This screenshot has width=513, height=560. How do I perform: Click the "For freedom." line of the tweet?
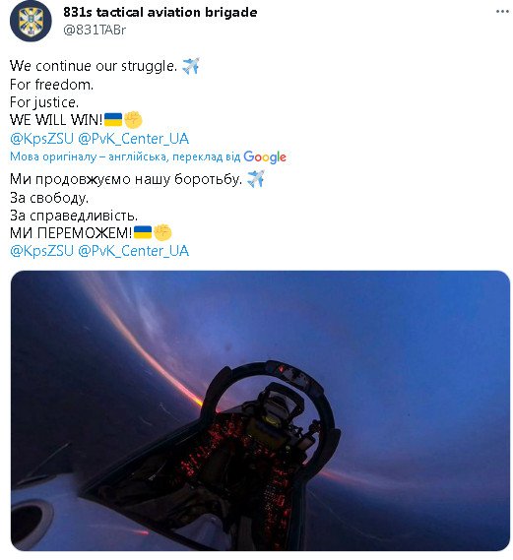[x=51, y=85]
